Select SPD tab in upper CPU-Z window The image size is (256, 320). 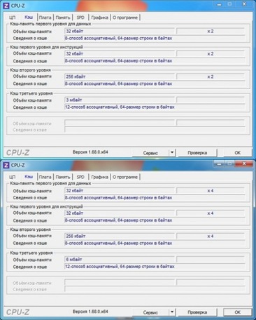[x=80, y=18]
